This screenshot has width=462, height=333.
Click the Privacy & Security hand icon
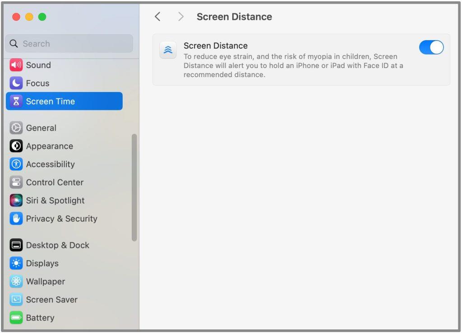pos(16,219)
